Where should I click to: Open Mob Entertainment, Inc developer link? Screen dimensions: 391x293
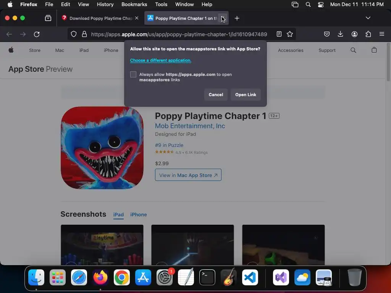click(190, 126)
